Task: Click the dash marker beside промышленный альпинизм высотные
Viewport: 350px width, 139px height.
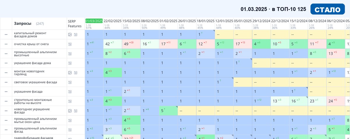Action: (6, 54)
